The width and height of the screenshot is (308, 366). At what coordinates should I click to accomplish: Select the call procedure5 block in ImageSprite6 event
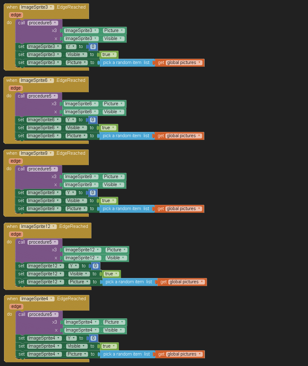click(21, 96)
